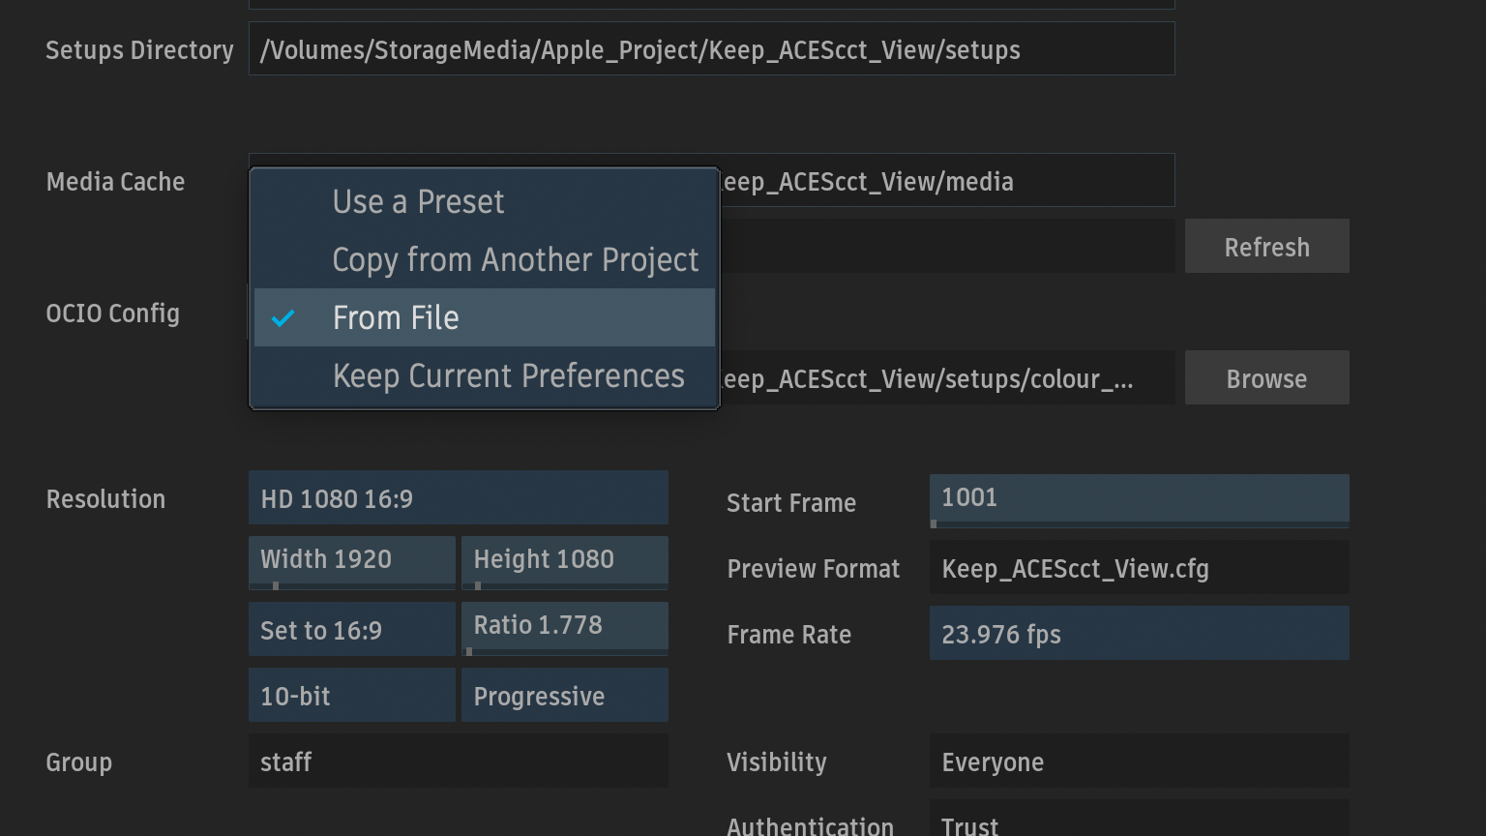Click the Group staff field
This screenshot has width=1486, height=836.
[x=458, y=761]
